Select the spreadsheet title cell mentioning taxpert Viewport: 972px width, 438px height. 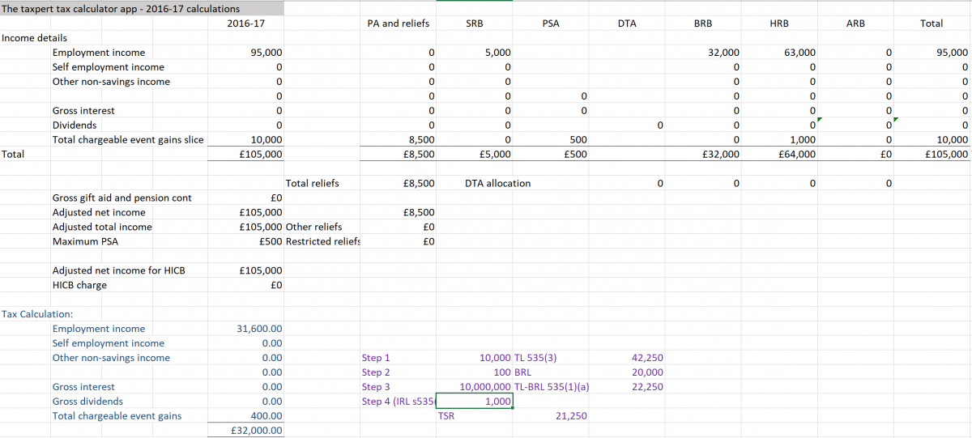[x=120, y=8]
